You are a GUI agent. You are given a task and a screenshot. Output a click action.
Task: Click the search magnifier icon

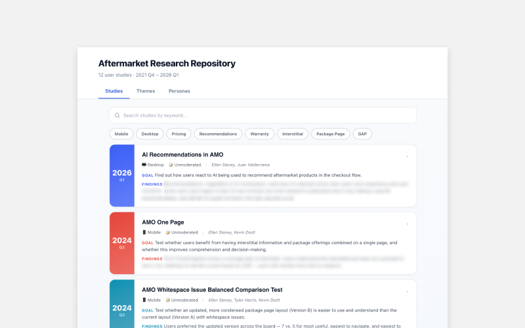(x=117, y=115)
